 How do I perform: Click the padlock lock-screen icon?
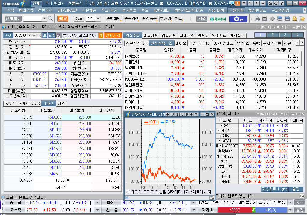pos(295,19)
